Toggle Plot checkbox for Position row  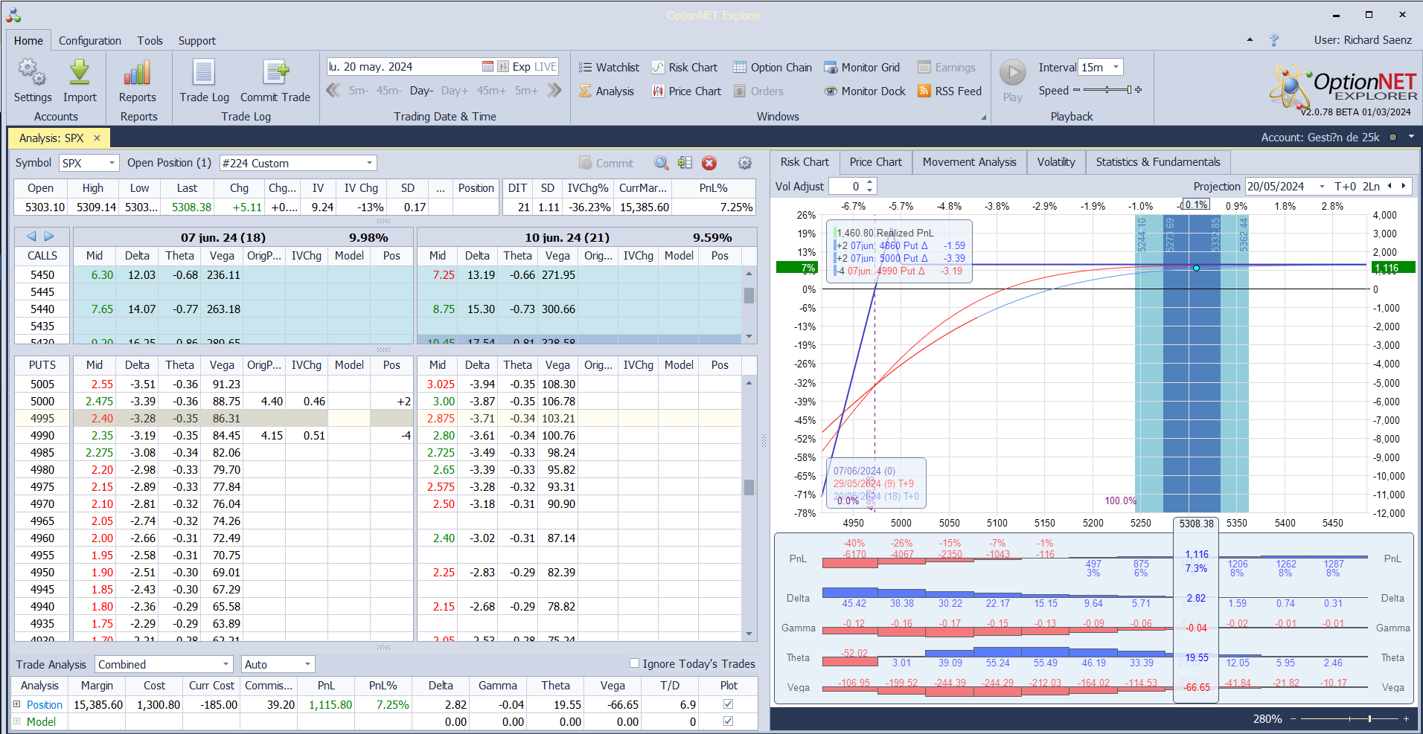coord(728,704)
